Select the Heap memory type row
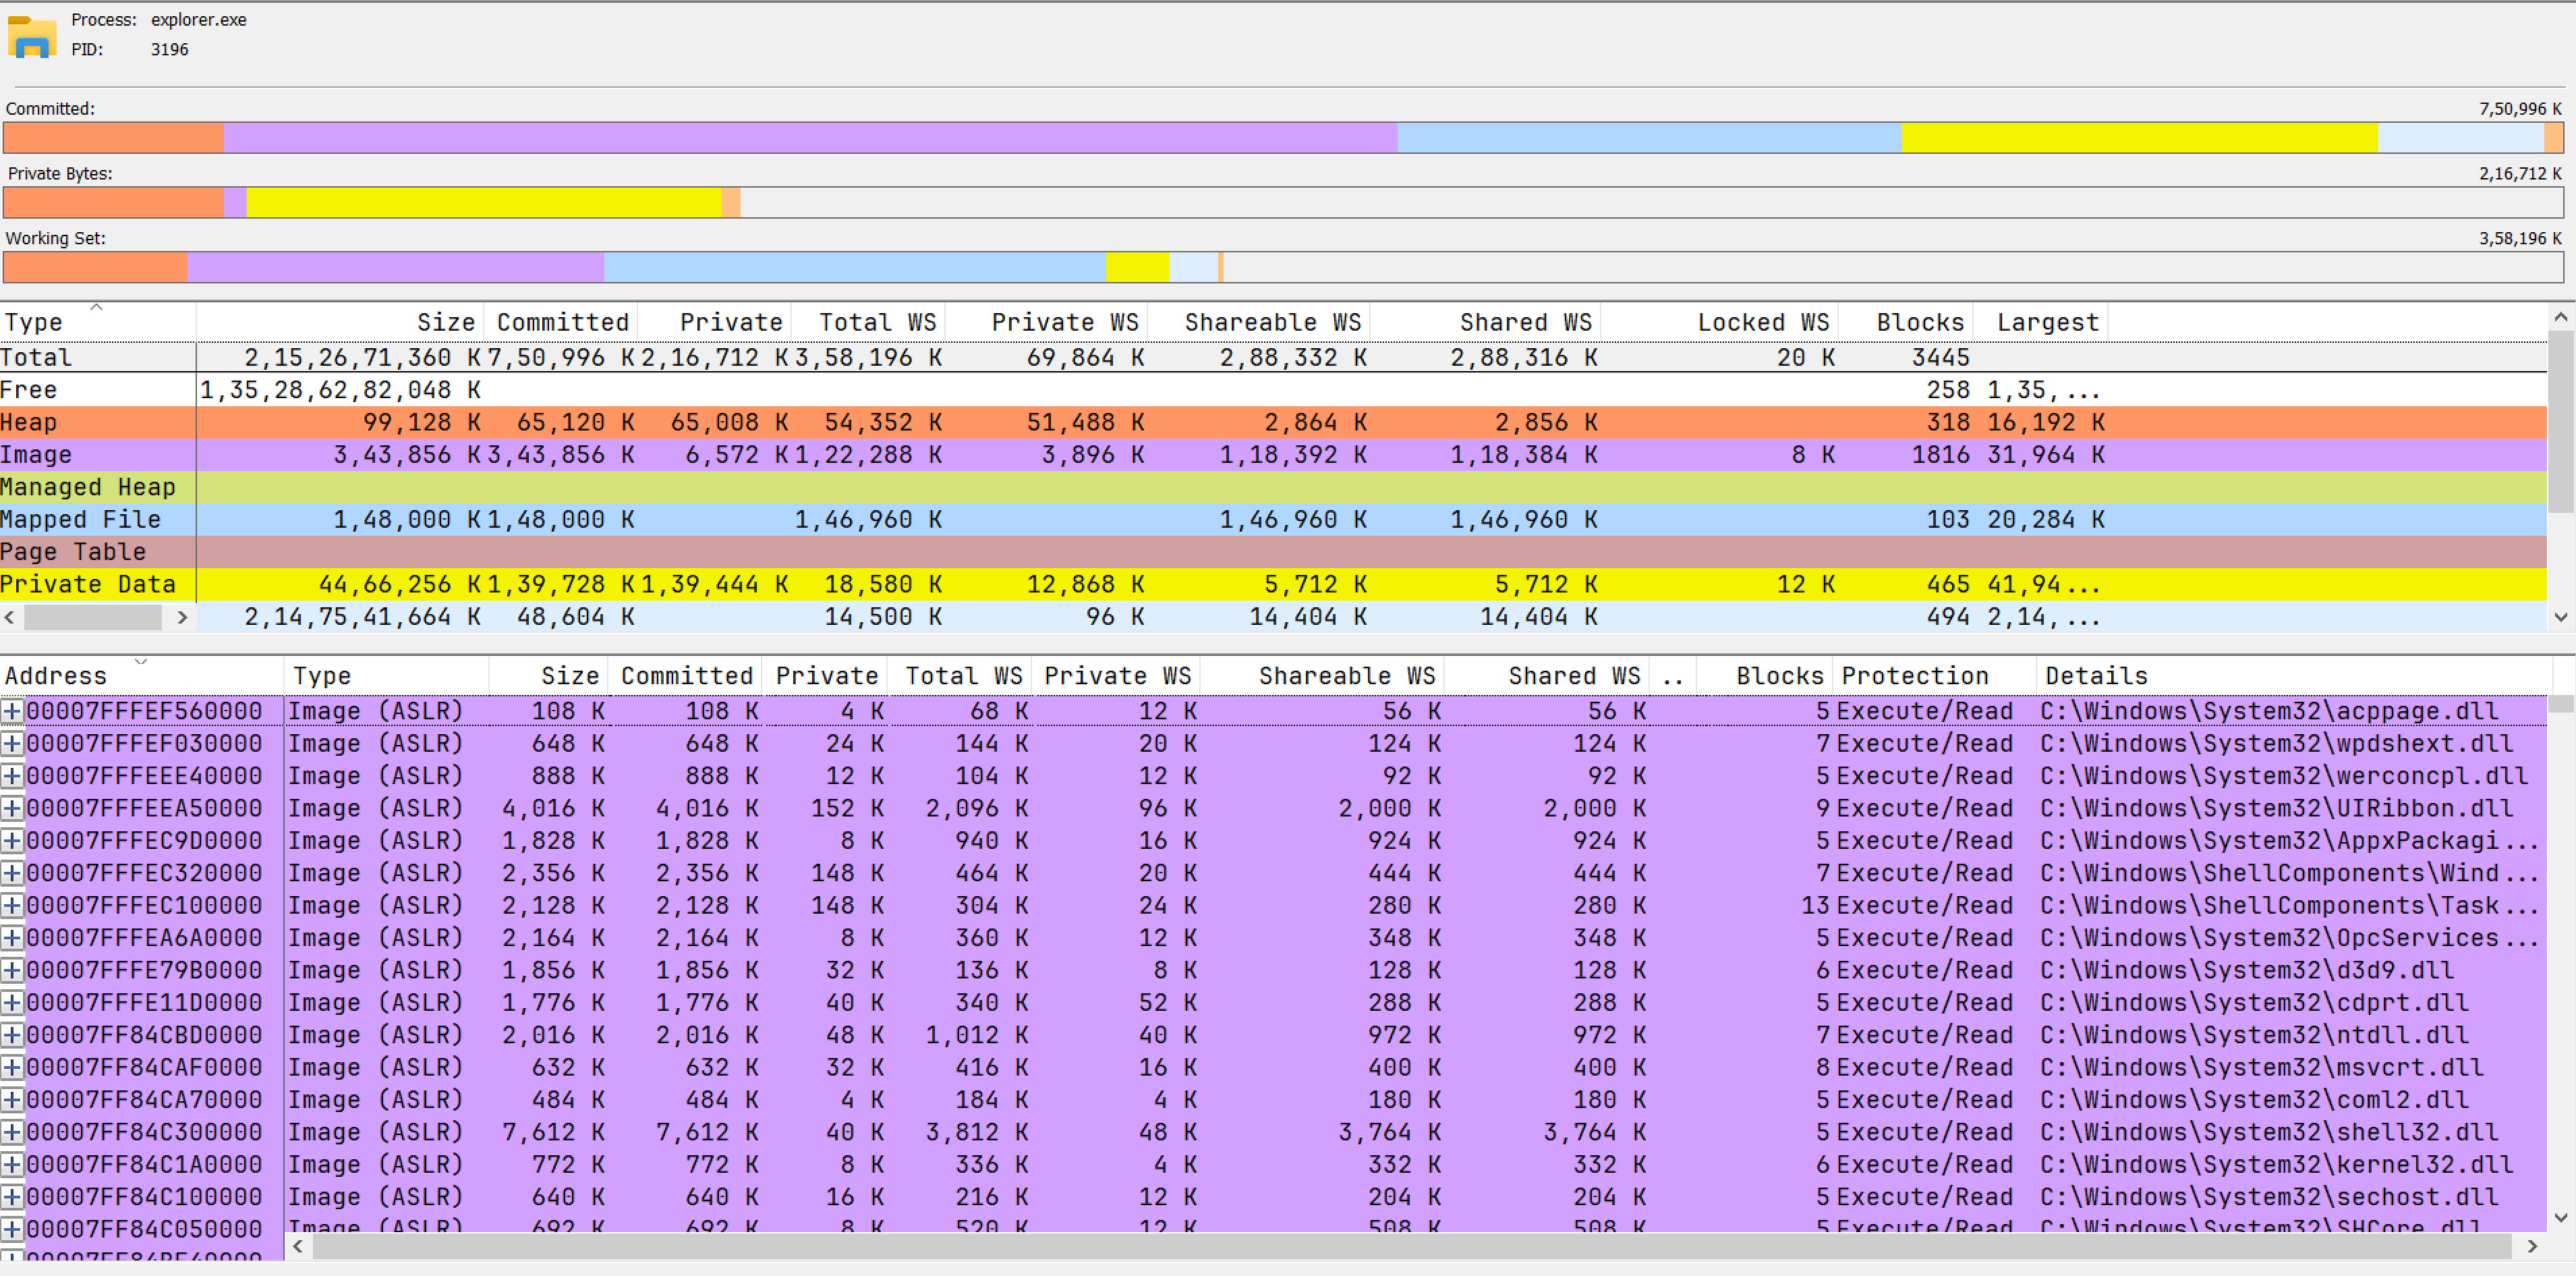 tap(28, 422)
